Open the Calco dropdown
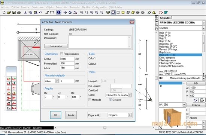206x135 pixels. pos(130,95)
